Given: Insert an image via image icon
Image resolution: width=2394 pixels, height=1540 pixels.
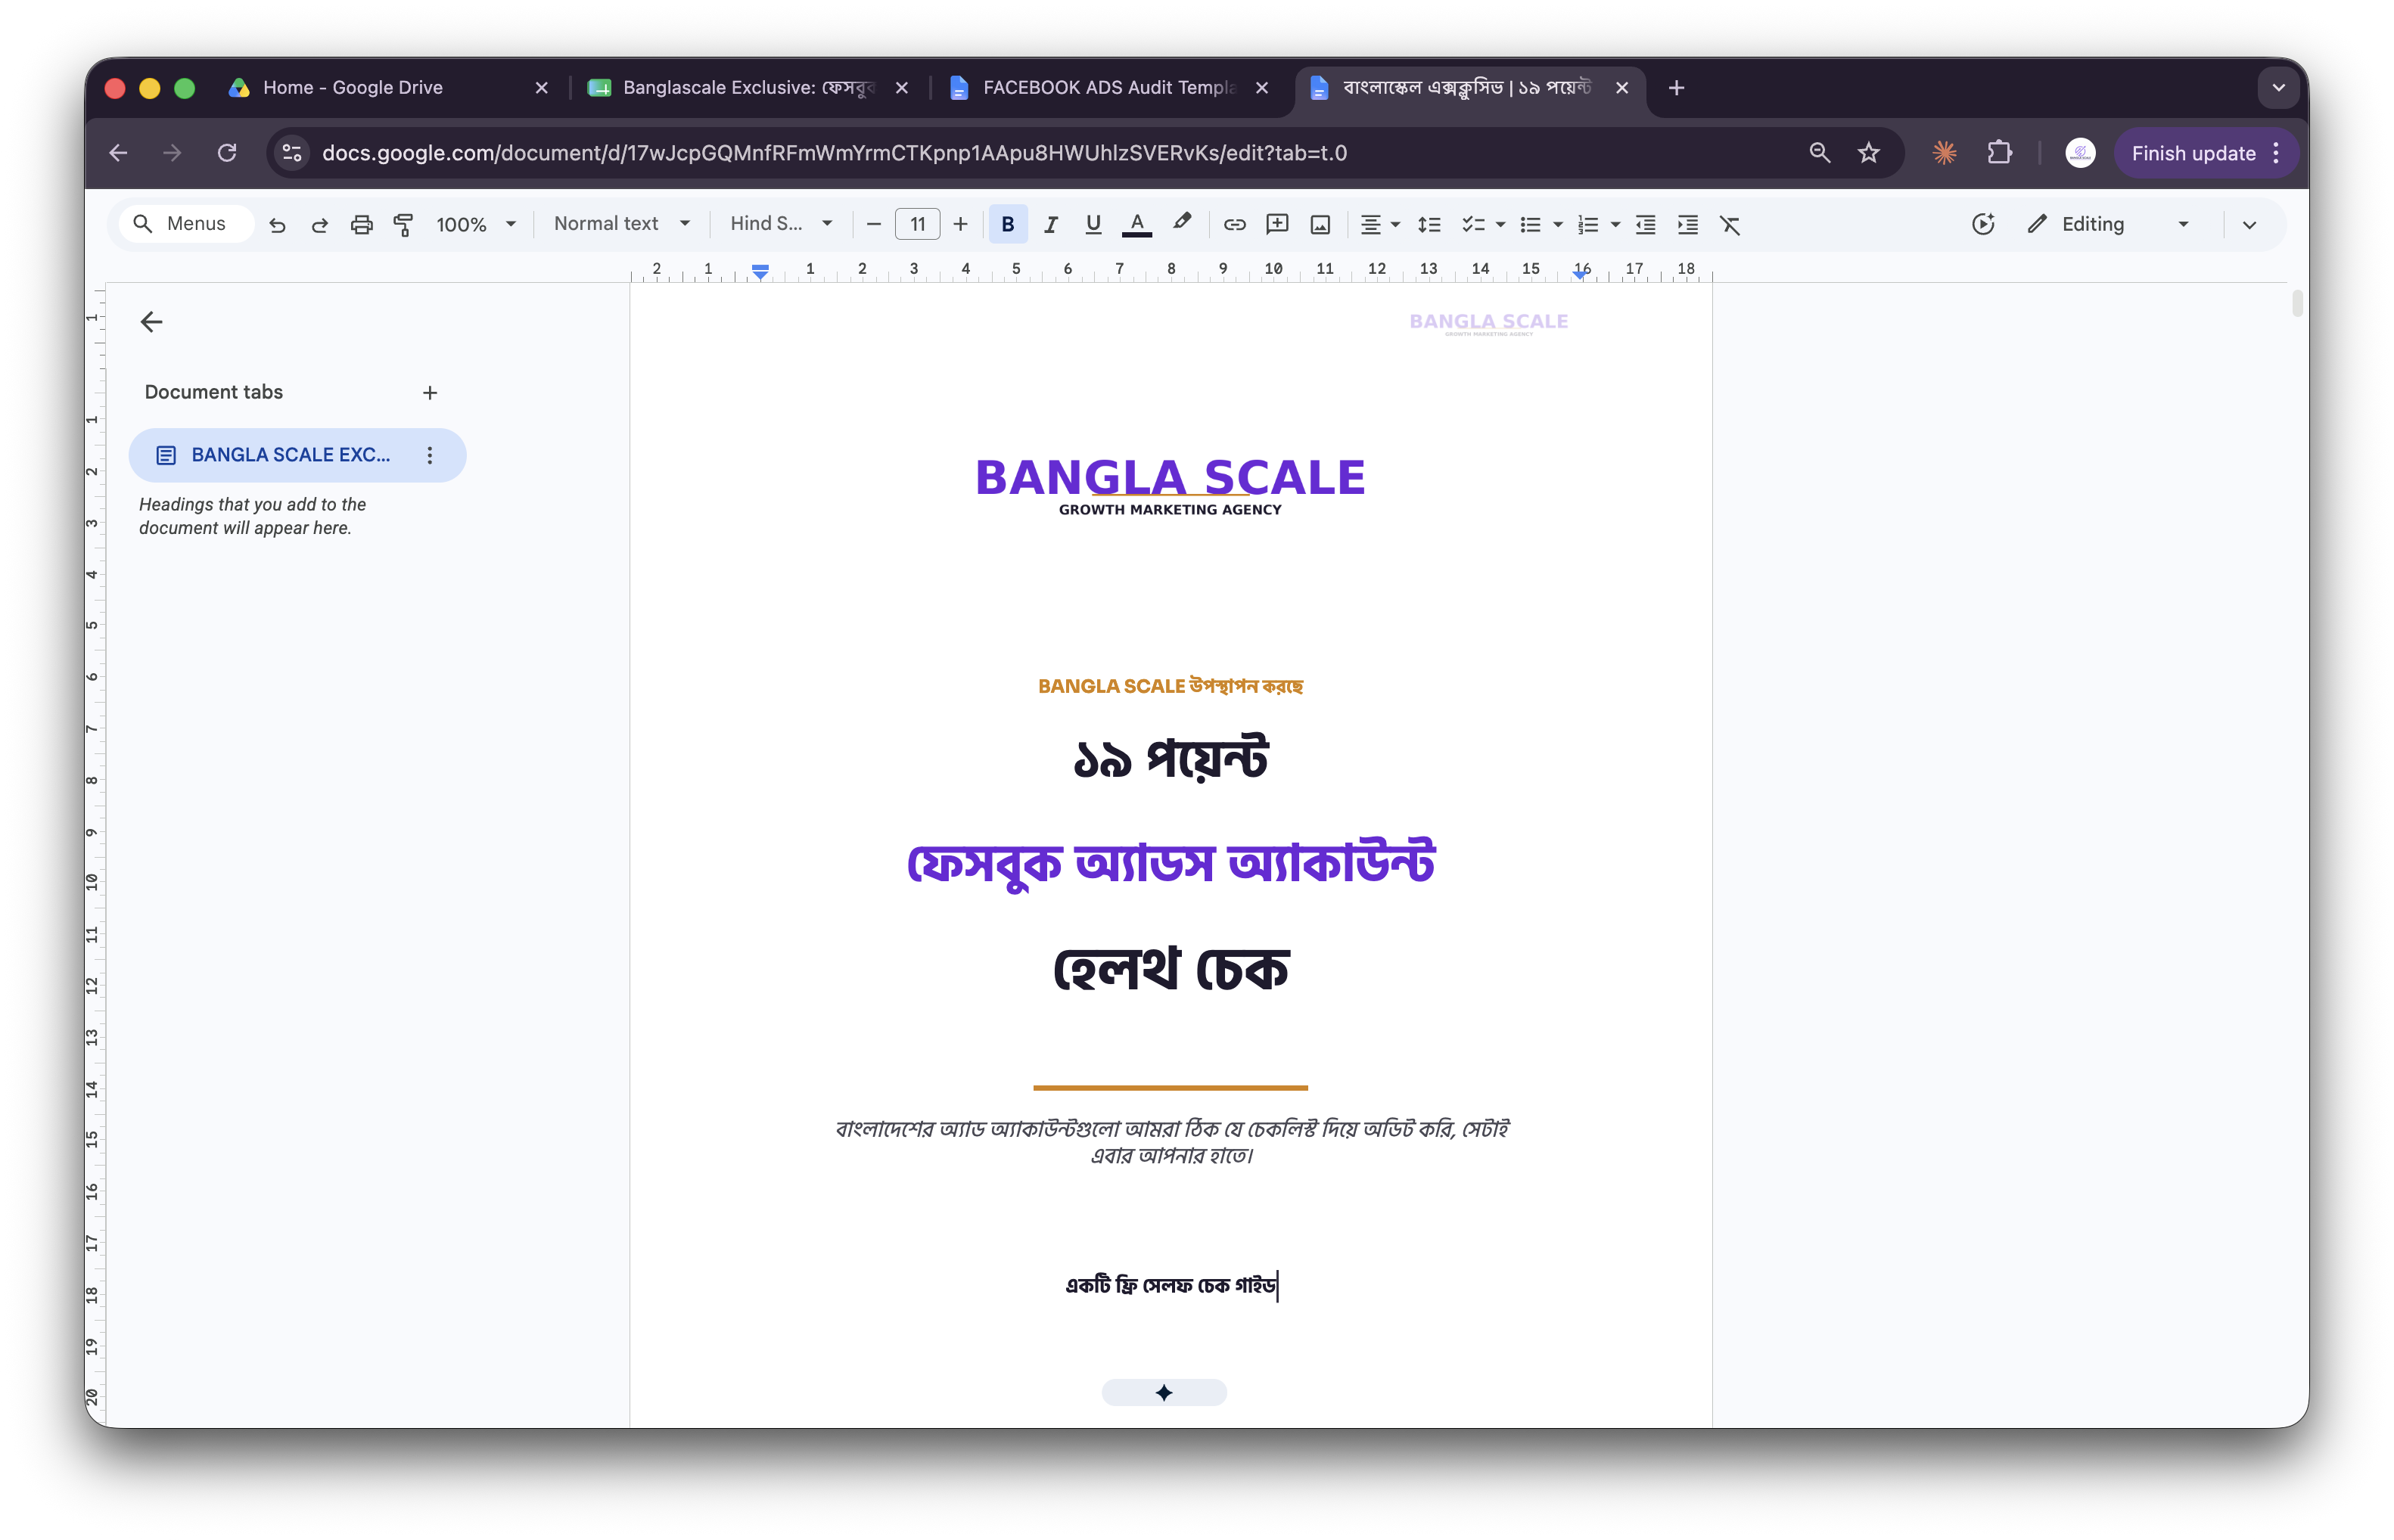Looking at the screenshot, I should coord(1320,224).
